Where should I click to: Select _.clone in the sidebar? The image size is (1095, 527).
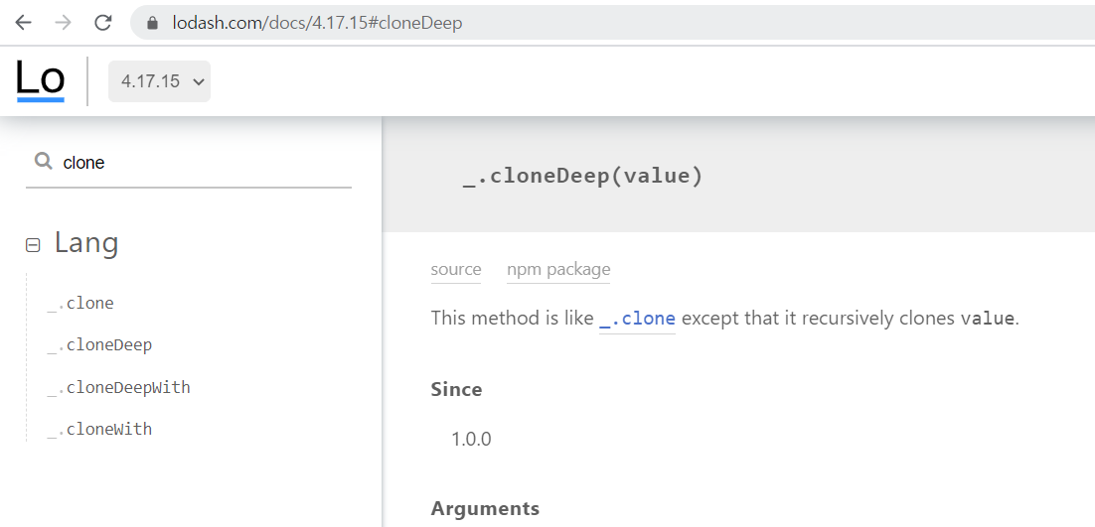(x=80, y=304)
